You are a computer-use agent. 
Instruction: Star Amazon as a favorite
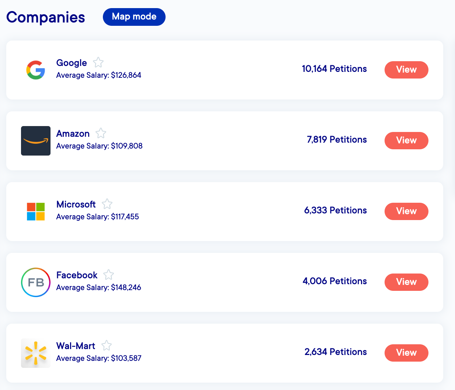(101, 133)
